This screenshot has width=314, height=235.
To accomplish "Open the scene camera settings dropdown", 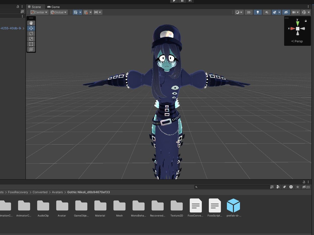I will pos(296,12).
